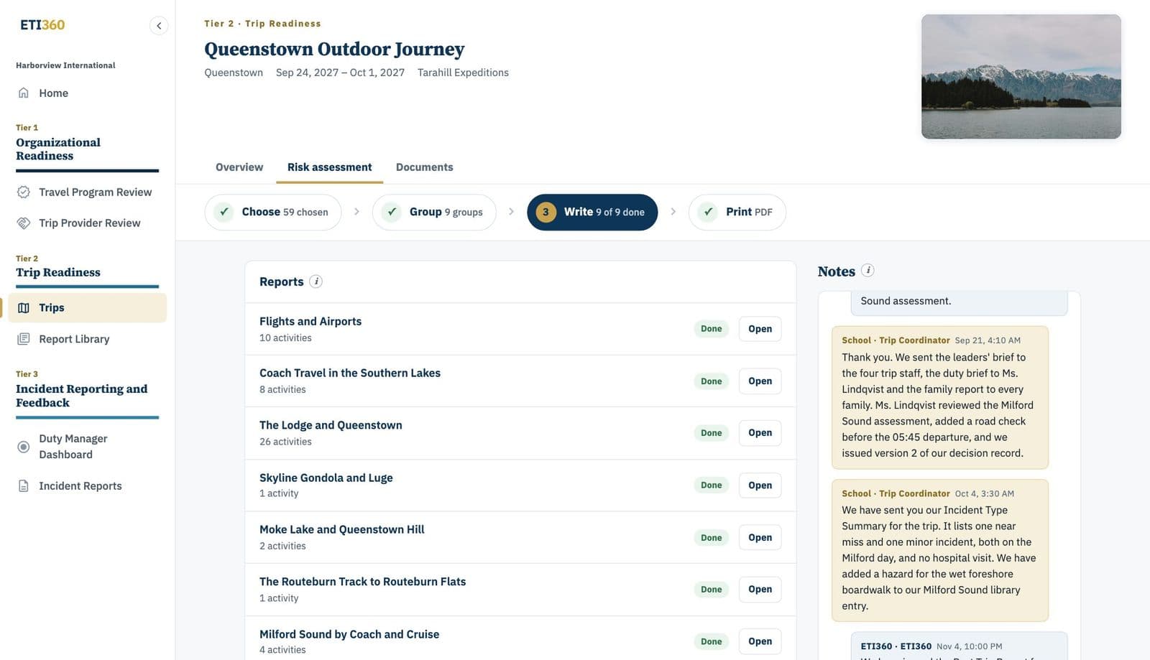Click the Home house icon

click(24, 93)
